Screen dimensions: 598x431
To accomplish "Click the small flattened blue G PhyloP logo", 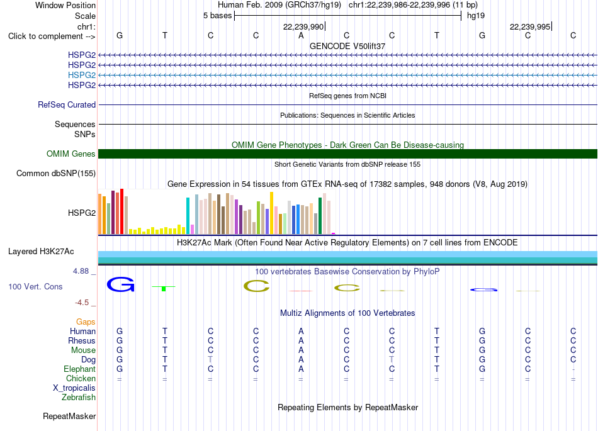I will [483, 289].
